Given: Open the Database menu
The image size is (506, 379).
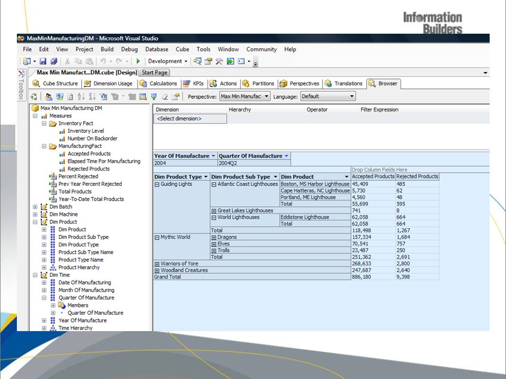Looking at the screenshot, I should tap(157, 49).
